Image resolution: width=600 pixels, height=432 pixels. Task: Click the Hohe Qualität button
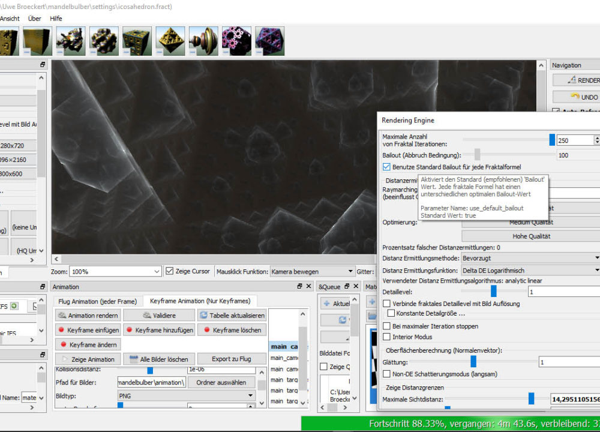click(531, 236)
